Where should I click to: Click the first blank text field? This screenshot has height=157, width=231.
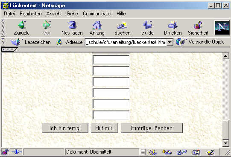[111, 60]
